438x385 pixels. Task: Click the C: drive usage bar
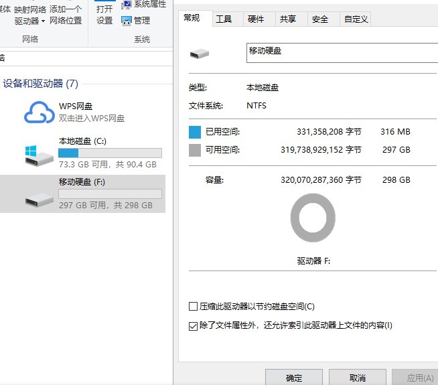tap(110, 153)
